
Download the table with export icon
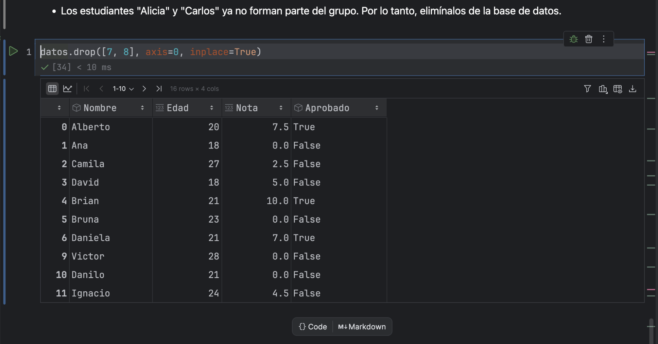tap(633, 89)
